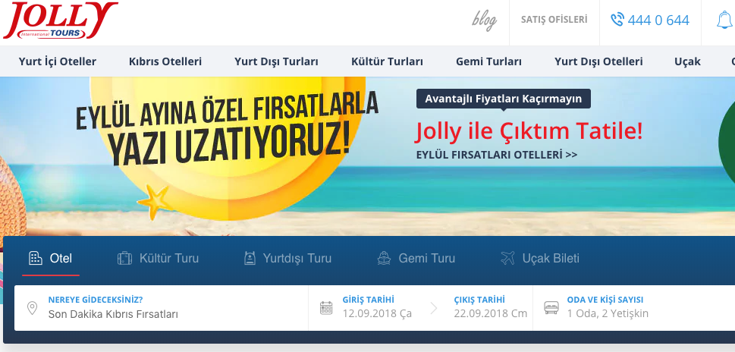Click the hotel building icon
This screenshot has width=735, height=352.
coord(36,258)
